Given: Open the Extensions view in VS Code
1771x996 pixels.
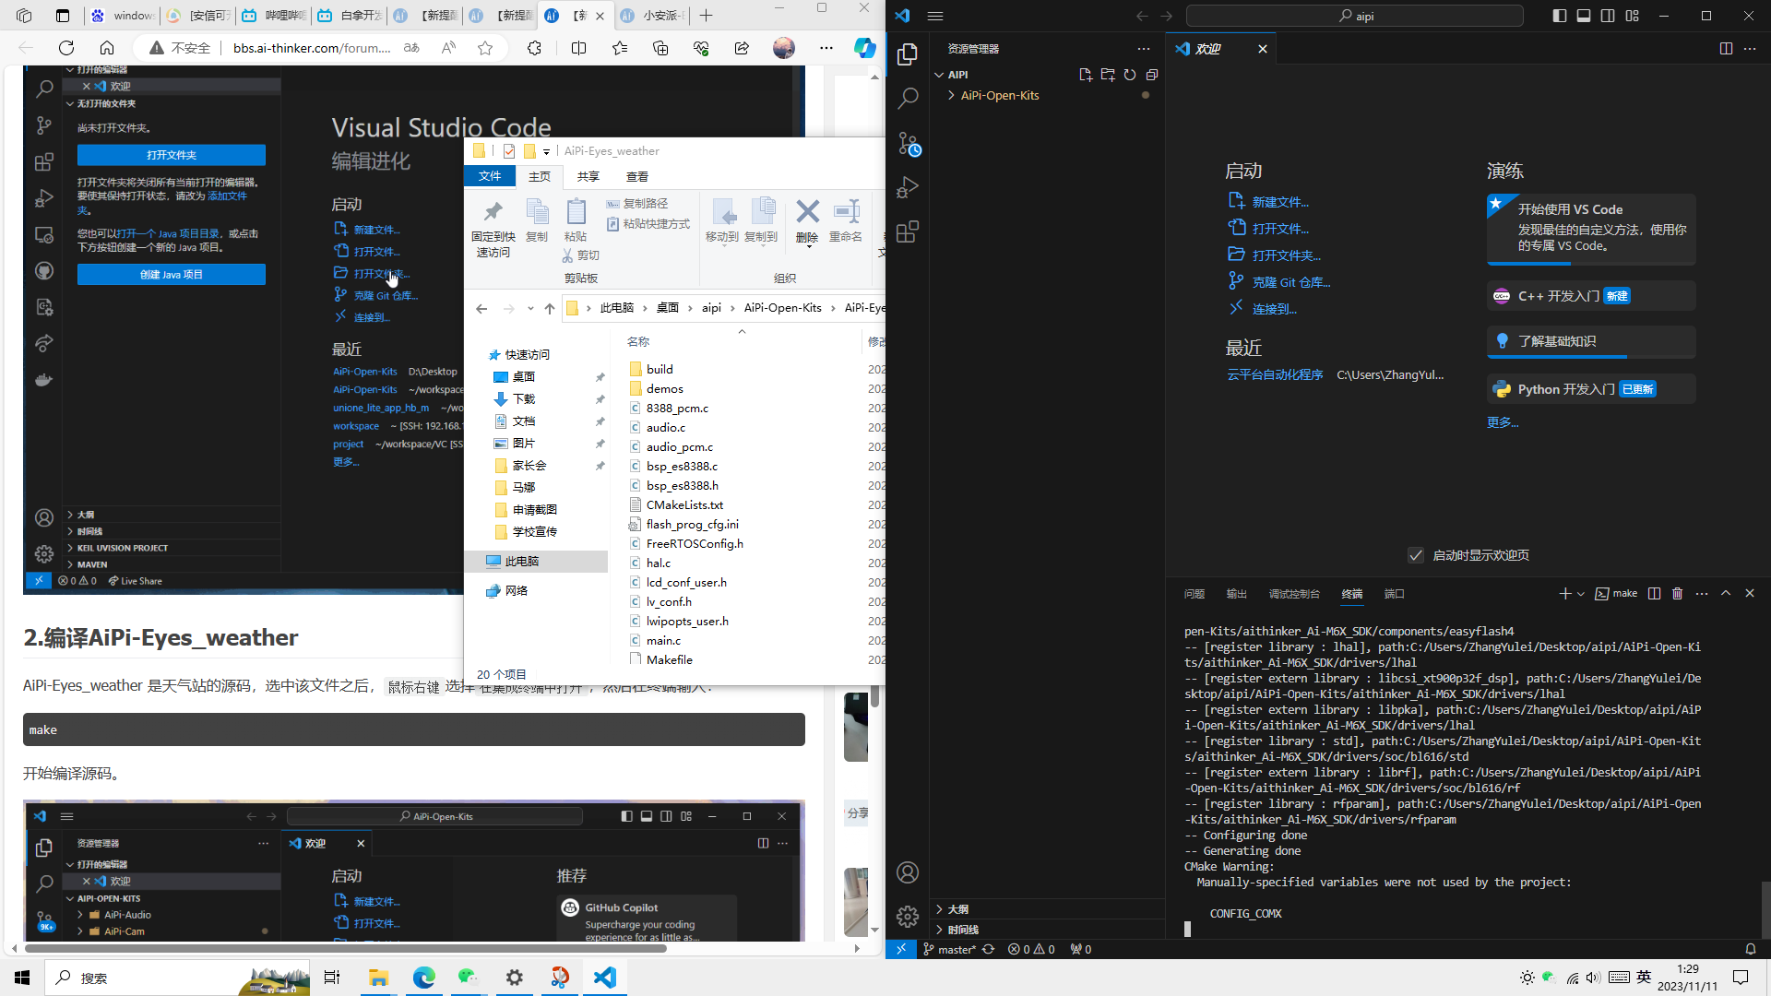Looking at the screenshot, I should pos(908,231).
